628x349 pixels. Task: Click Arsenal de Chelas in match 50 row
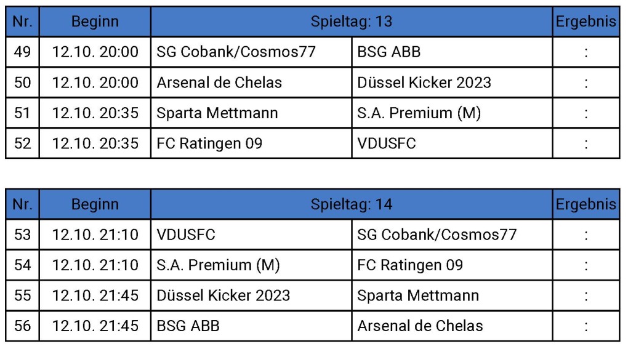(x=219, y=82)
